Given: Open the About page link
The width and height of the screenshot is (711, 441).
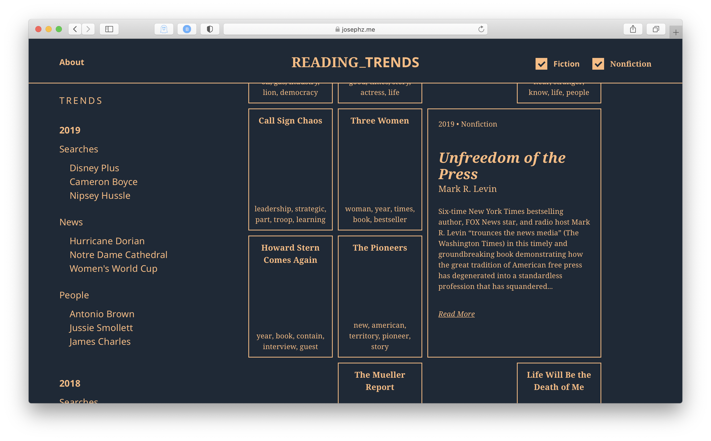Looking at the screenshot, I should click(72, 62).
